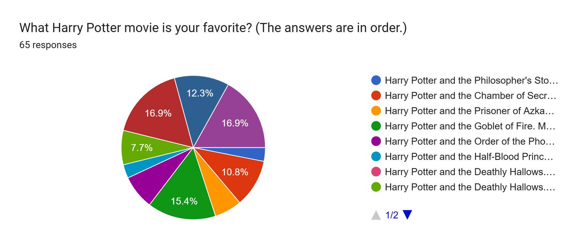The width and height of the screenshot is (587, 247).
Task: Select the Half-Blood Prince legend label
Action: point(469,157)
